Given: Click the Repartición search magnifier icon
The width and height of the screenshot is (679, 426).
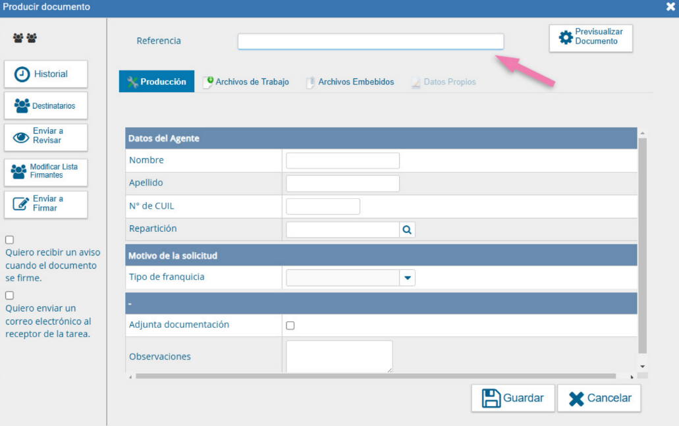Looking at the screenshot, I should point(407,230).
